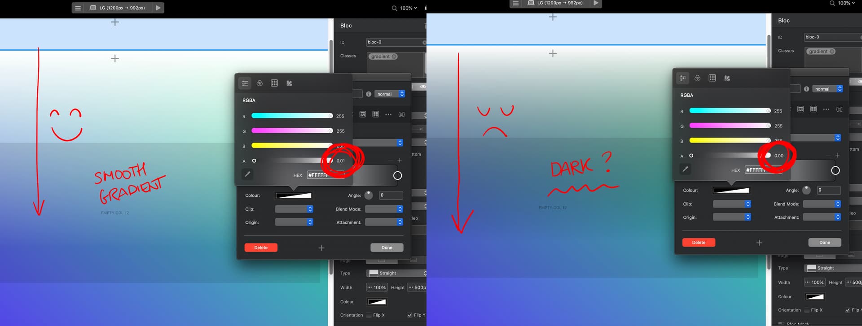The width and height of the screenshot is (862, 326).
Task: Expand the Blend Mode dropdown in right dialog
Action: [822, 204]
